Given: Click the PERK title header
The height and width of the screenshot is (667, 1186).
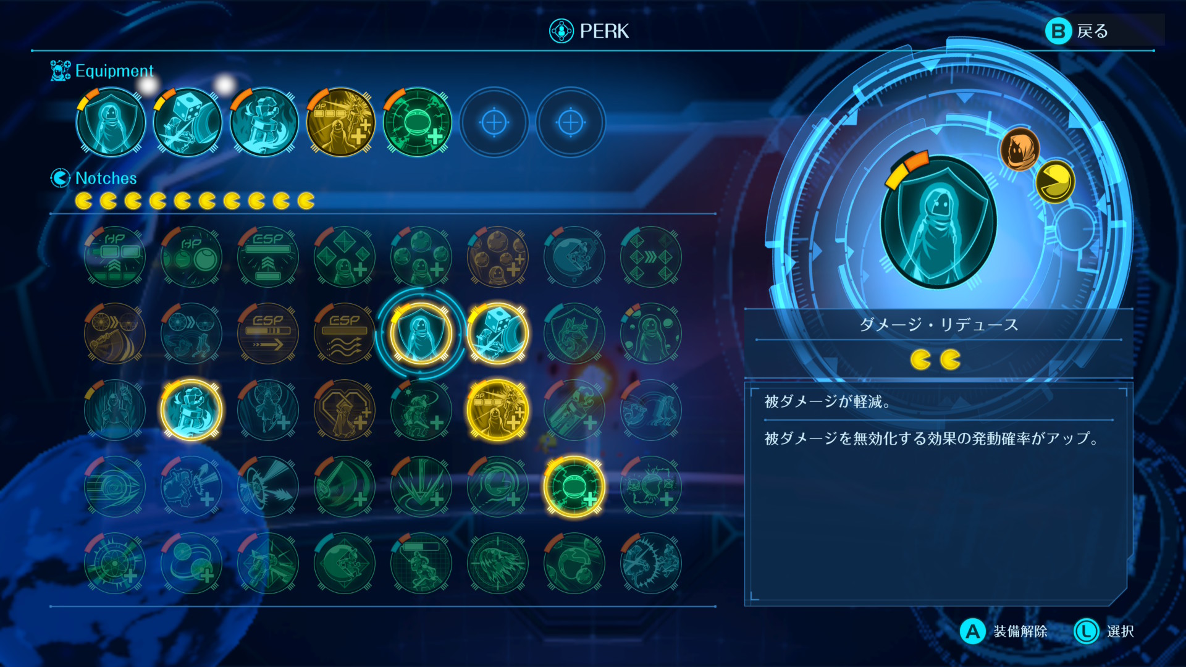Looking at the screenshot, I should pyautogui.click(x=589, y=31).
